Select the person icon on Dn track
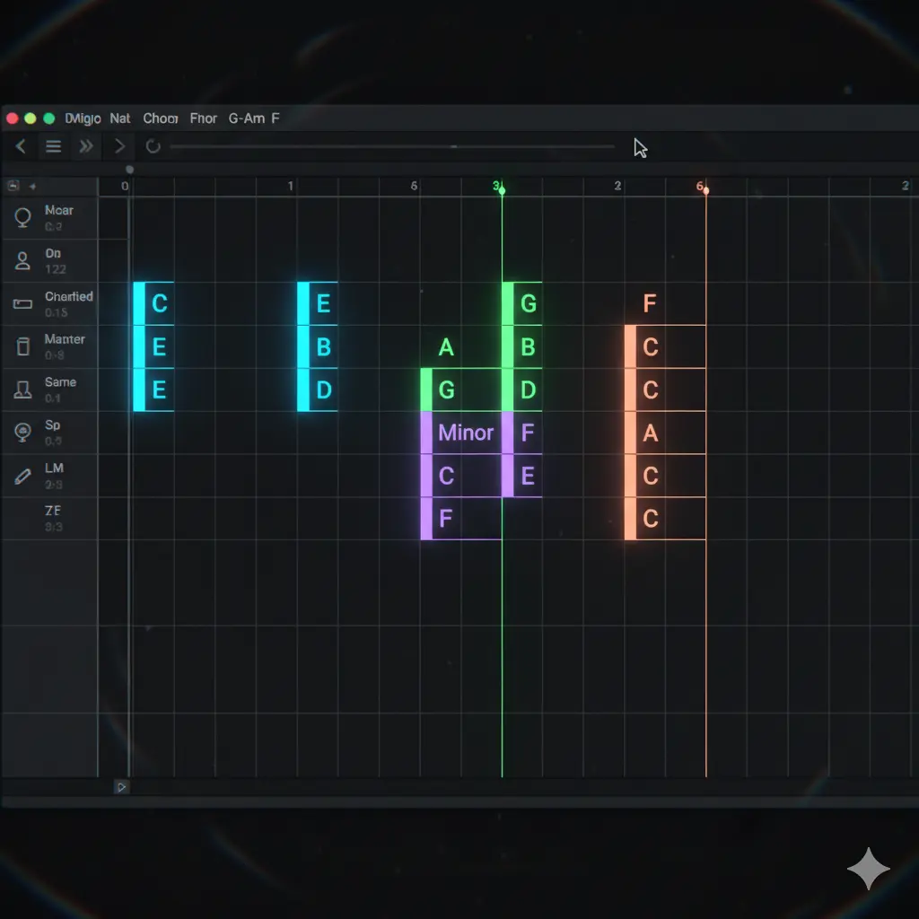Screen dimensions: 919x919 (23, 260)
